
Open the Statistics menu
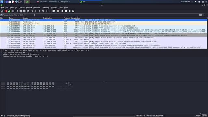[x=37, y=8]
